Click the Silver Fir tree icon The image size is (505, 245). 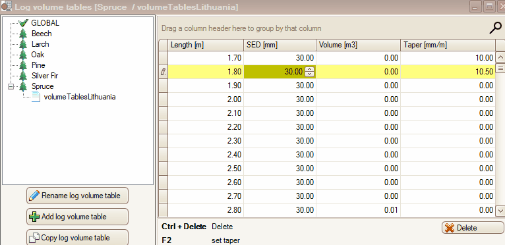pos(23,76)
